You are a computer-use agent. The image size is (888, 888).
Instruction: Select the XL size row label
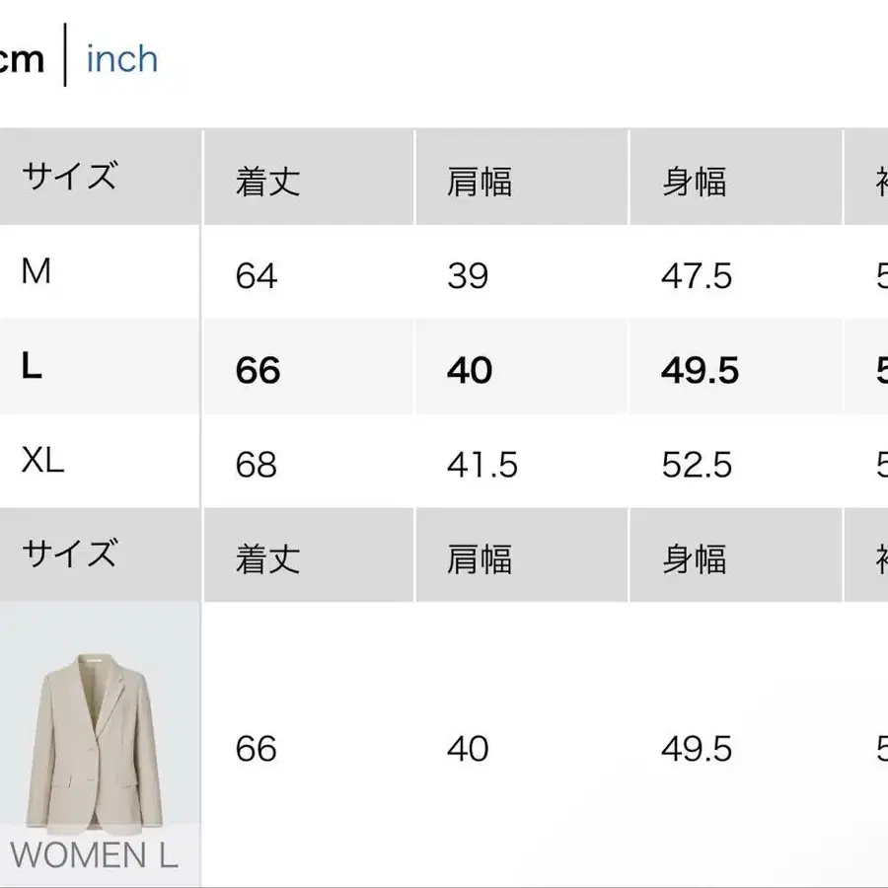42,461
